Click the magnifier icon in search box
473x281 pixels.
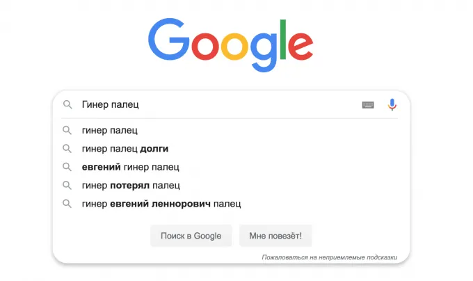click(x=67, y=105)
